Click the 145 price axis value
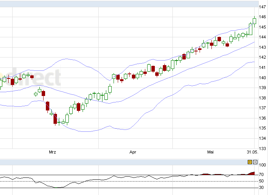This screenshot has width=268, height=195. pos(262,27)
